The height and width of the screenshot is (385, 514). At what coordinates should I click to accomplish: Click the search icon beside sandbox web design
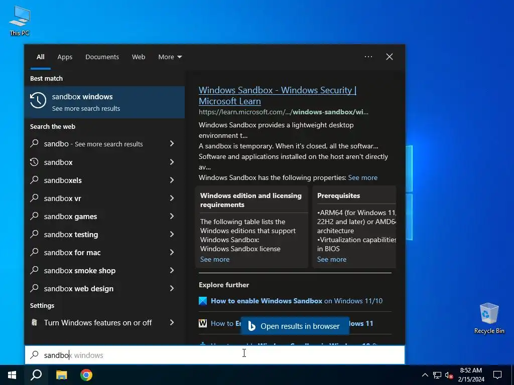tap(35, 288)
